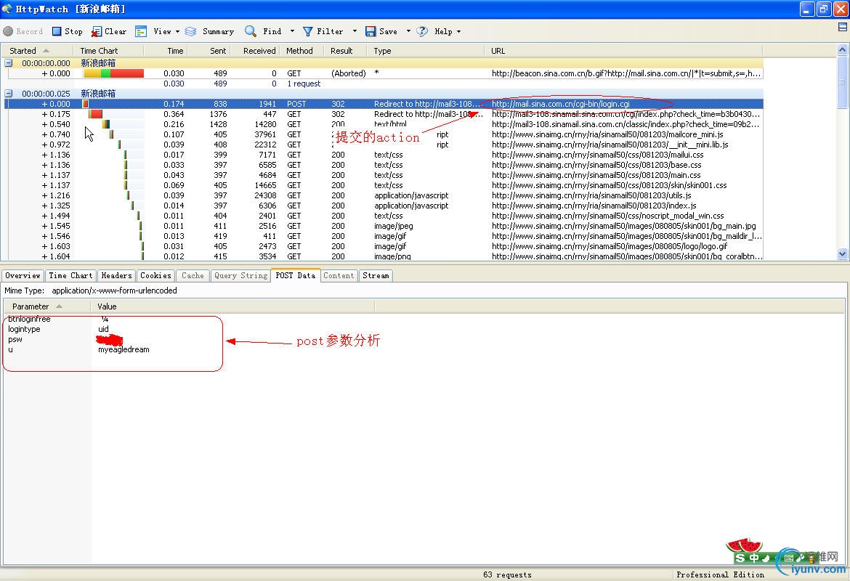
Task: Click the Filter funnel icon
Action: click(x=308, y=31)
